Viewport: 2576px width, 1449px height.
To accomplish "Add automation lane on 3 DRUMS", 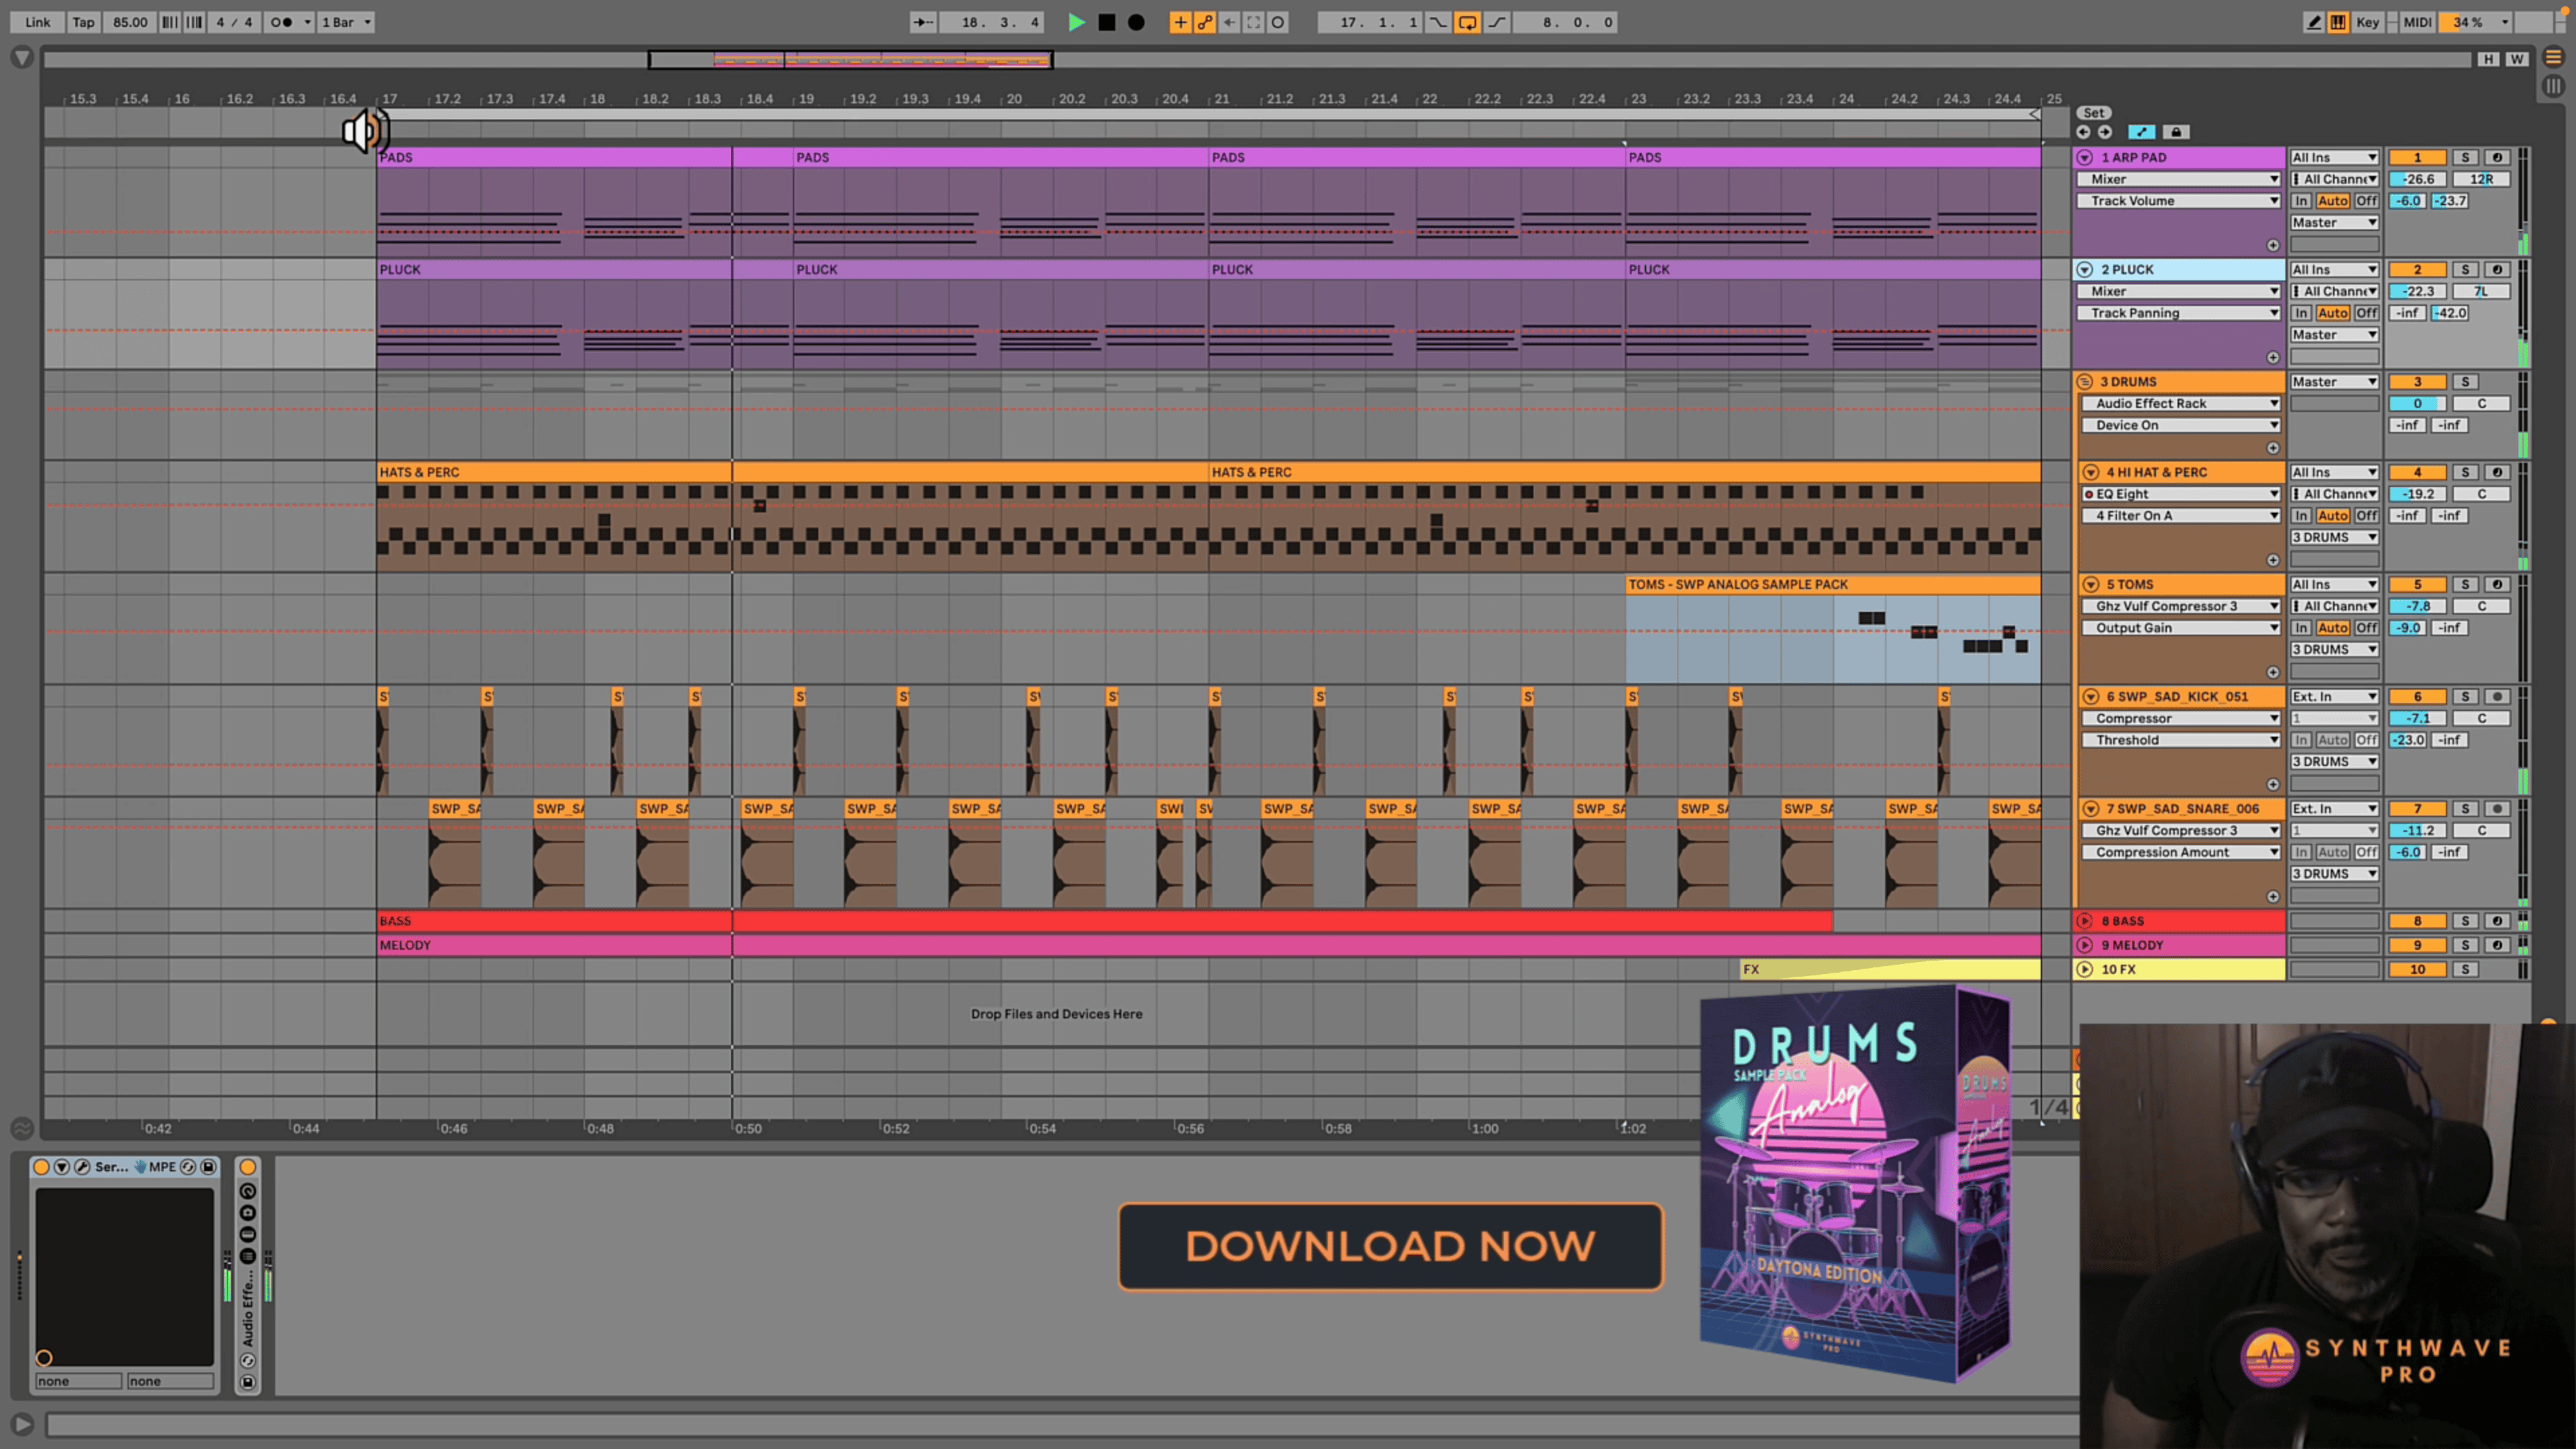I will pos(2272,448).
